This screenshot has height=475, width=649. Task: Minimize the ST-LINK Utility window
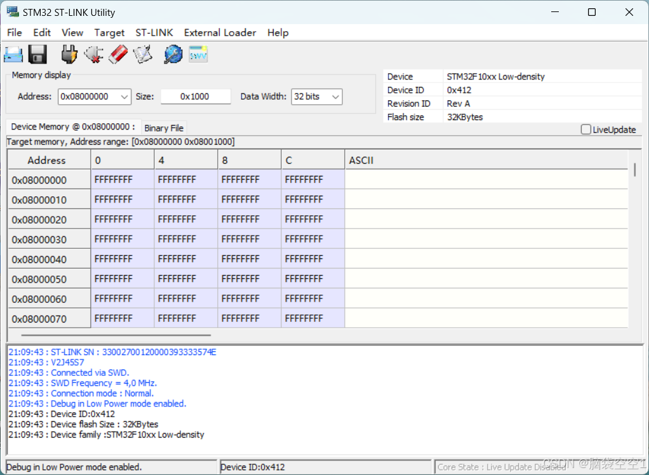pyautogui.click(x=554, y=12)
